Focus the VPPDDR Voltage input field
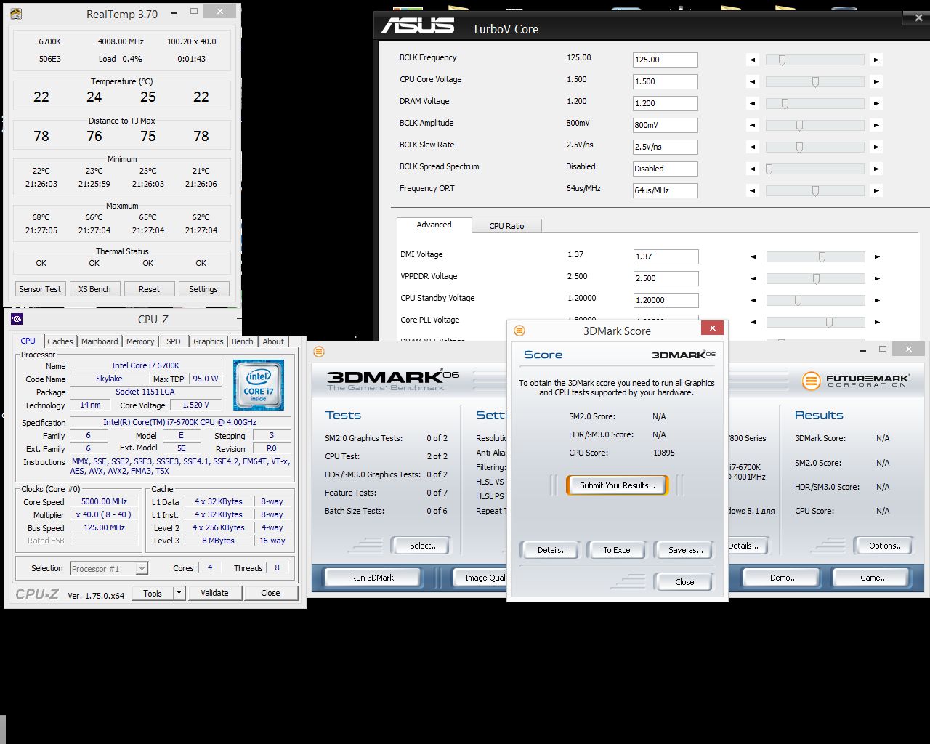This screenshot has height=744, width=930. coord(666,278)
